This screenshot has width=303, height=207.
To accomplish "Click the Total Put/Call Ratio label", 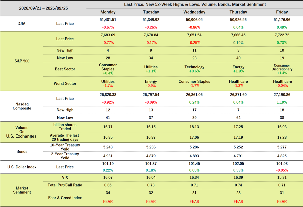I will coord(65,185).
